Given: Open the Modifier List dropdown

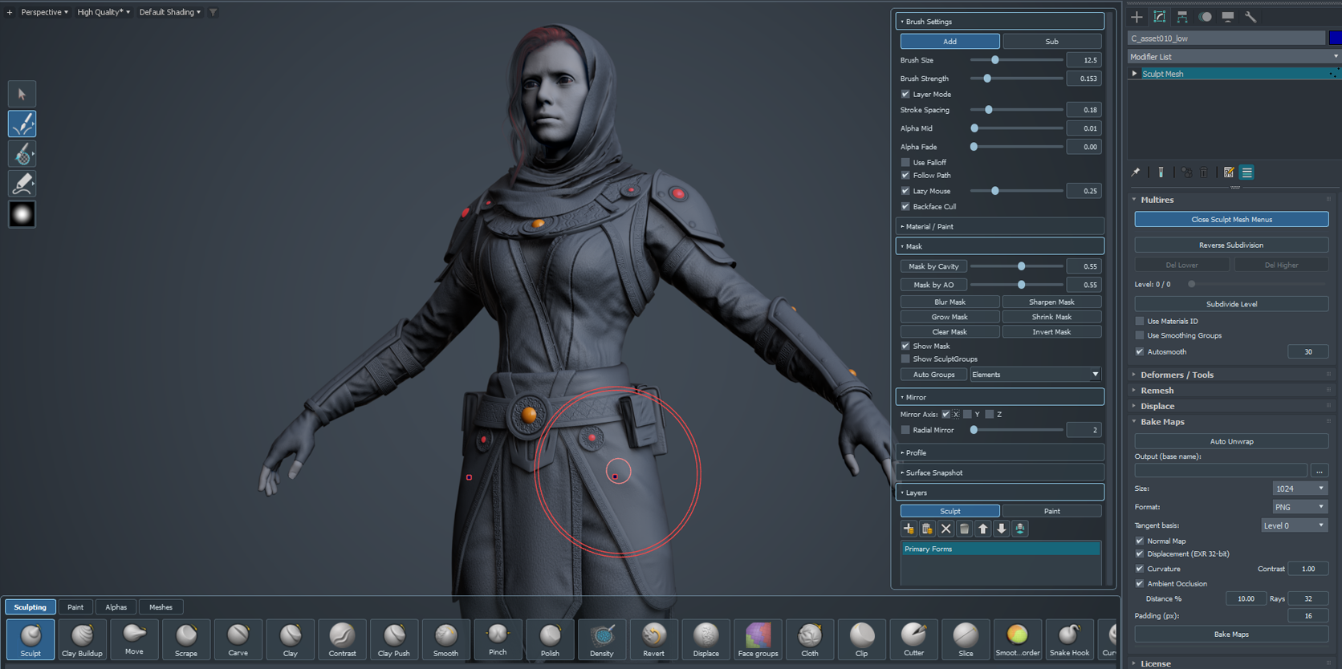Looking at the screenshot, I should (1234, 56).
